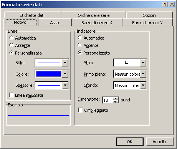This screenshot has width=177, height=149.
Task: Open the line Colore dropdown arrow
Action: click(65, 74)
